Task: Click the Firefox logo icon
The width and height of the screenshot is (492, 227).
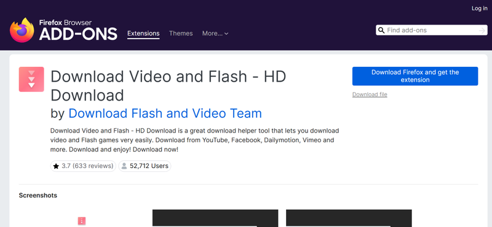Action: click(22, 30)
